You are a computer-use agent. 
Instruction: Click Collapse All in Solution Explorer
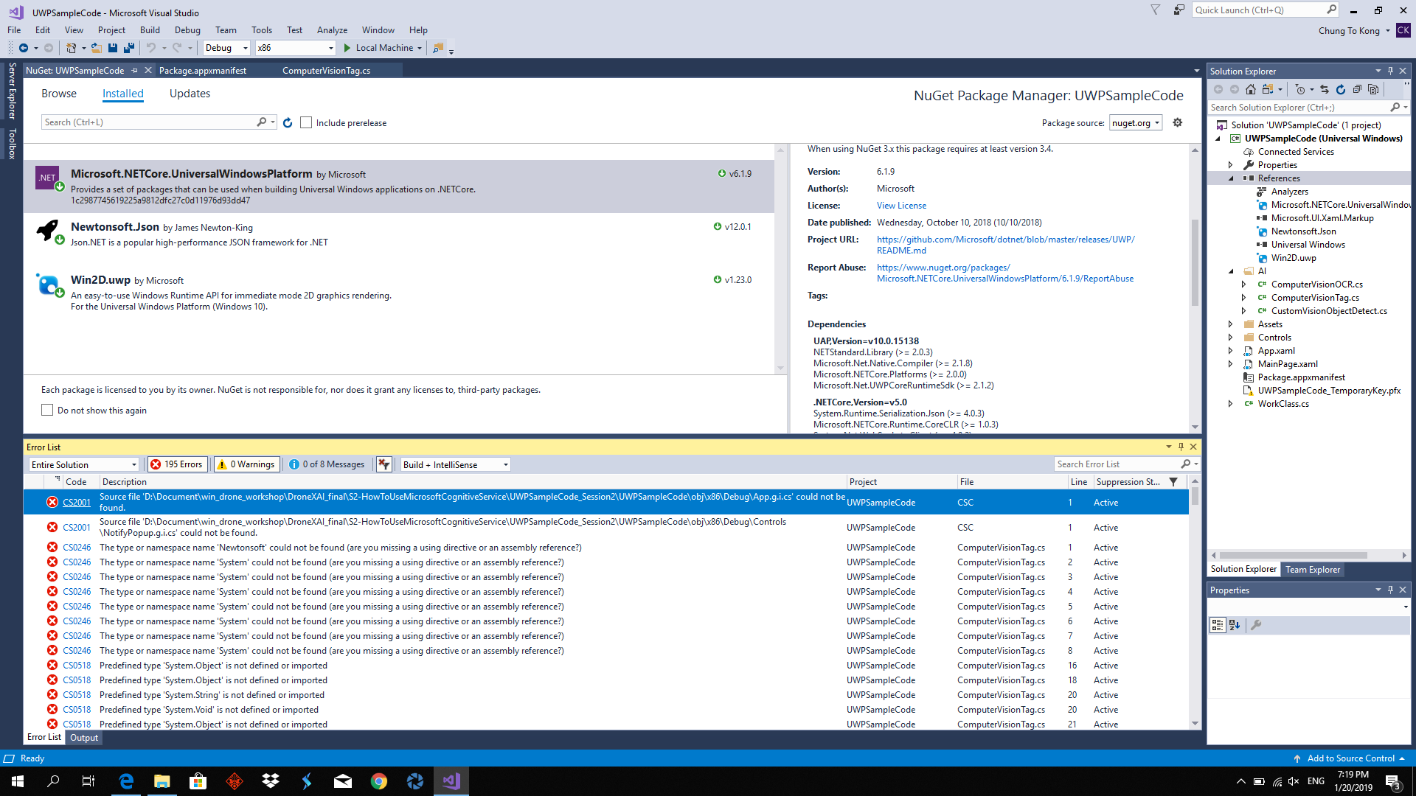(1357, 89)
